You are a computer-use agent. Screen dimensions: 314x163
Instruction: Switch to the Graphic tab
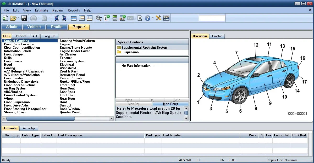coord(217,36)
